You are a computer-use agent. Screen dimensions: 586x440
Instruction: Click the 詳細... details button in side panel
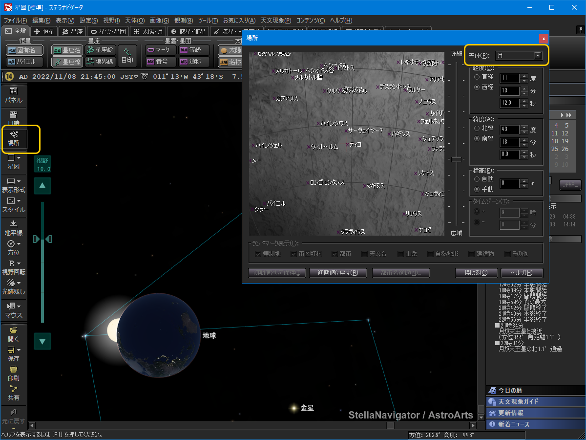(x=571, y=185)
